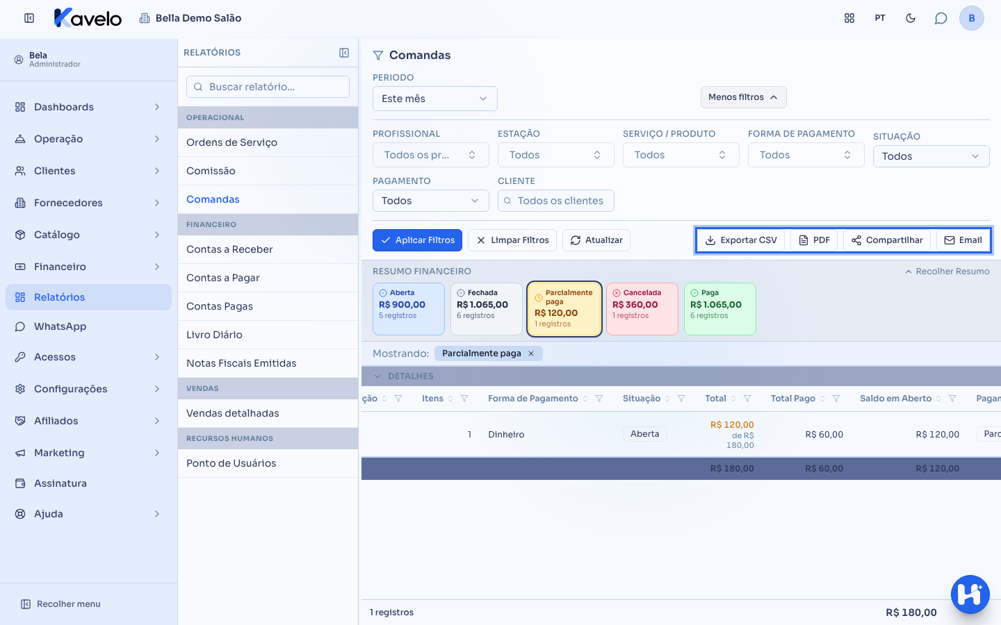Collapse the summary via Recolher Resumo

[947, 272]
